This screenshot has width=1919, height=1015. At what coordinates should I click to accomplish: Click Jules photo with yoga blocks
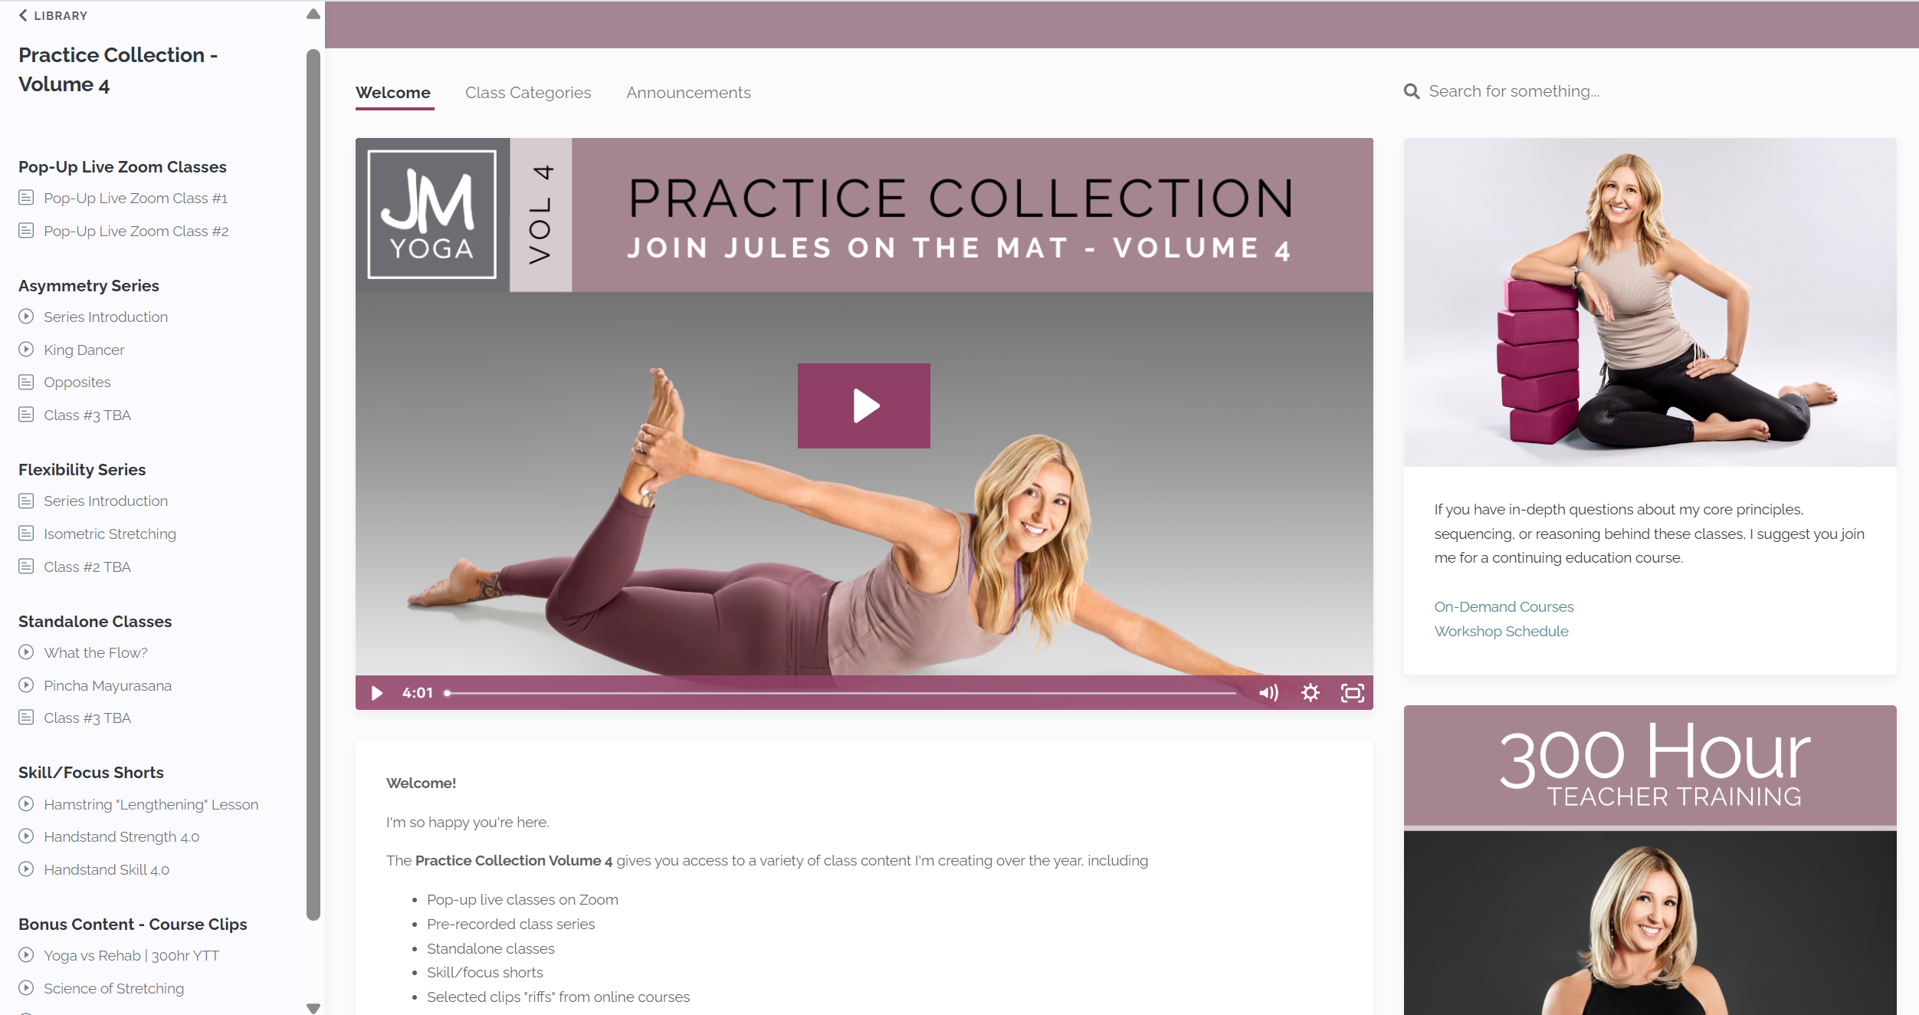pyautogui.click(x=1650, y=302)
